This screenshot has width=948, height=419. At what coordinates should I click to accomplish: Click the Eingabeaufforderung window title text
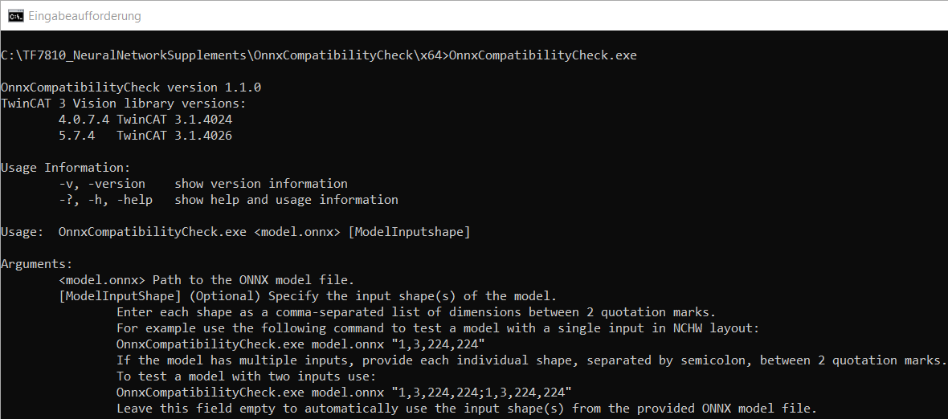click(84, 16)
